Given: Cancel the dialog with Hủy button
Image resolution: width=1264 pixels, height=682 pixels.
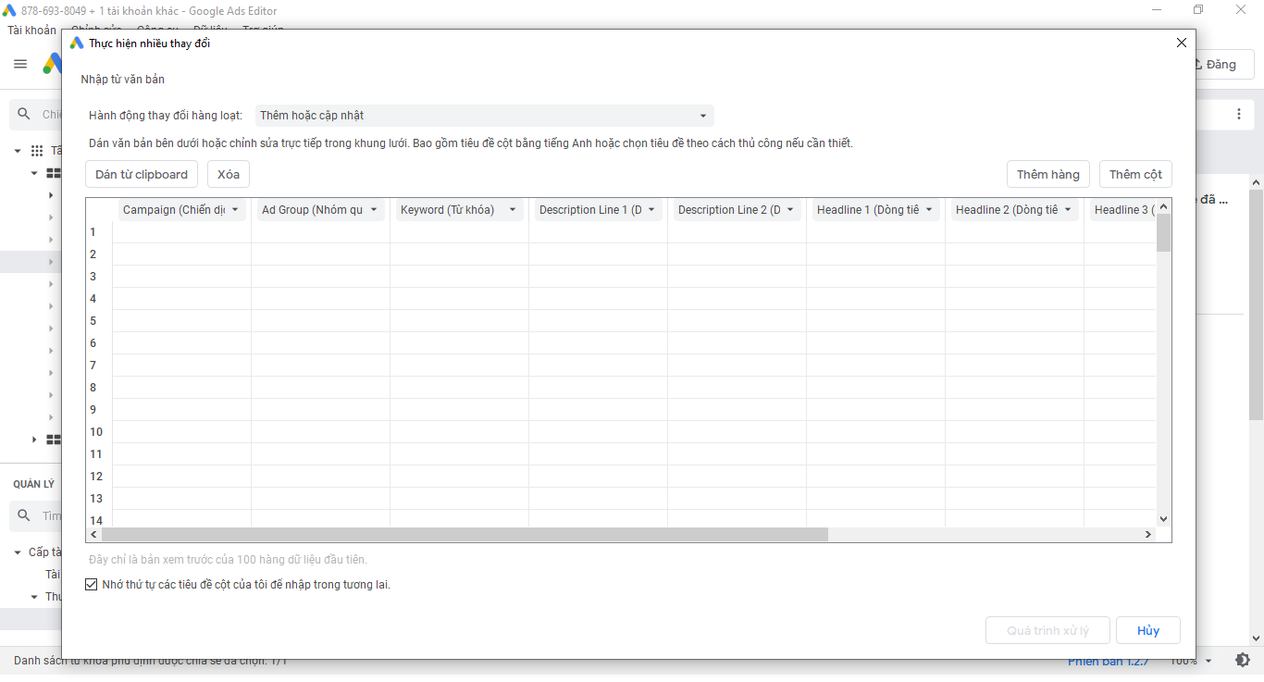Looking at the screenshot, I should [x=1147, y=630].
